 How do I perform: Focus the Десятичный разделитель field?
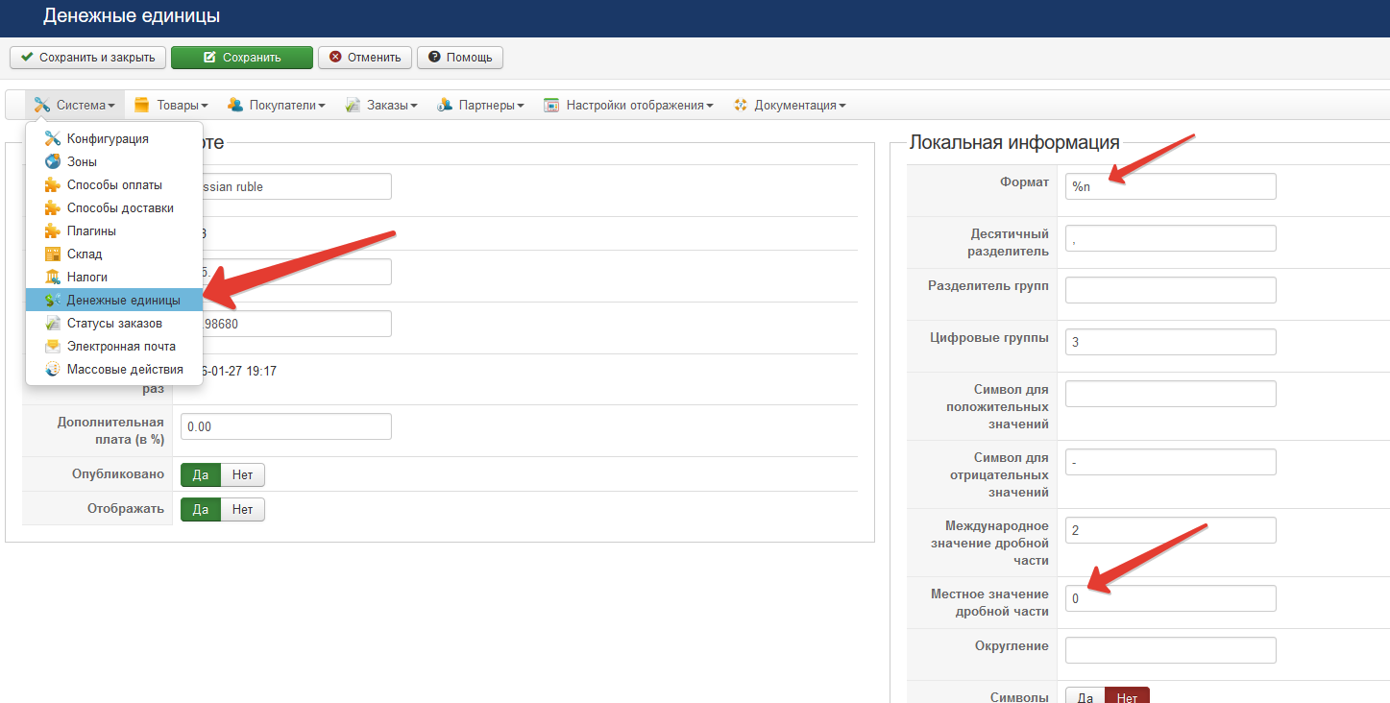(x=1171, y=238)
